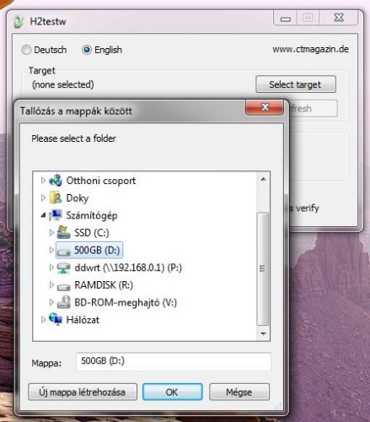Image resolution: width=370 pixels, height=422 pixels.
Task: Click the Select target button
Action: tap(296, 84)
